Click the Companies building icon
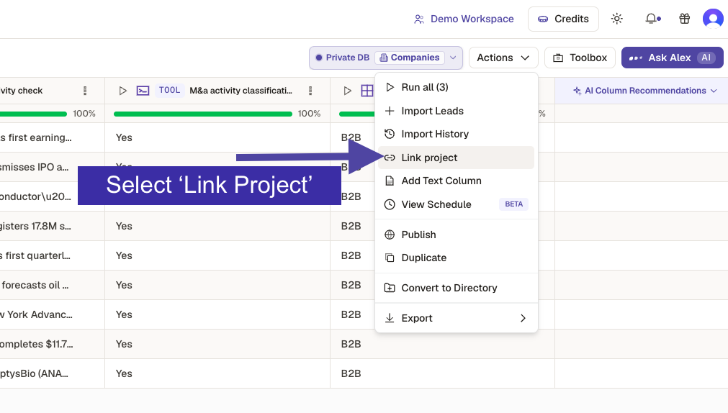728x413 pixels. pyautogui.click(x=384, y=58)
